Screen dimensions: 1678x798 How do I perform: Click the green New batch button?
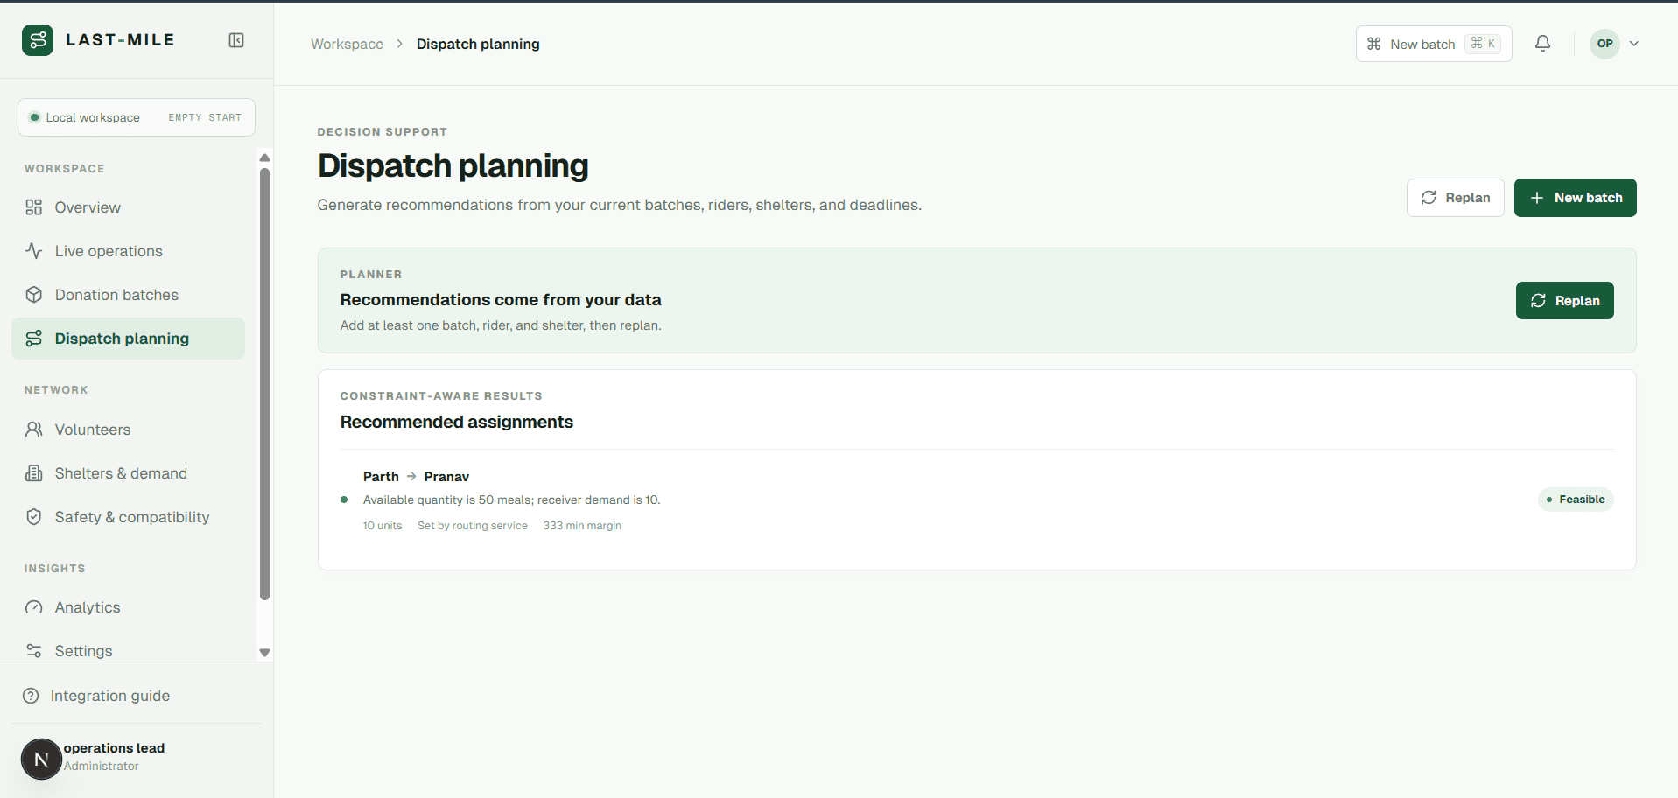(x=1575, y=198)
